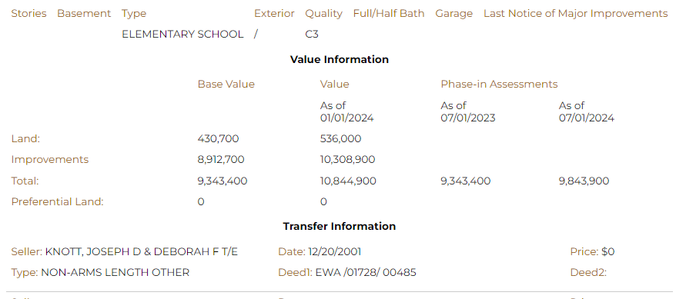This screenshot has width=676, height=299.
Task: Click the ELEMENTARY SCHOOL type value
Action: [x=182, y=34]
